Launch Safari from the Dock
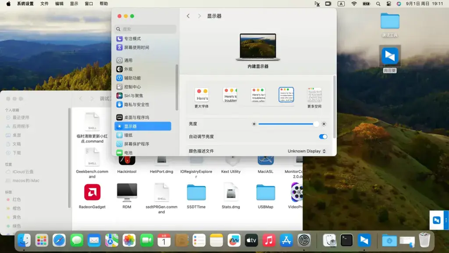This screenshot has height=253, width=449. click(x=59, y=240)
